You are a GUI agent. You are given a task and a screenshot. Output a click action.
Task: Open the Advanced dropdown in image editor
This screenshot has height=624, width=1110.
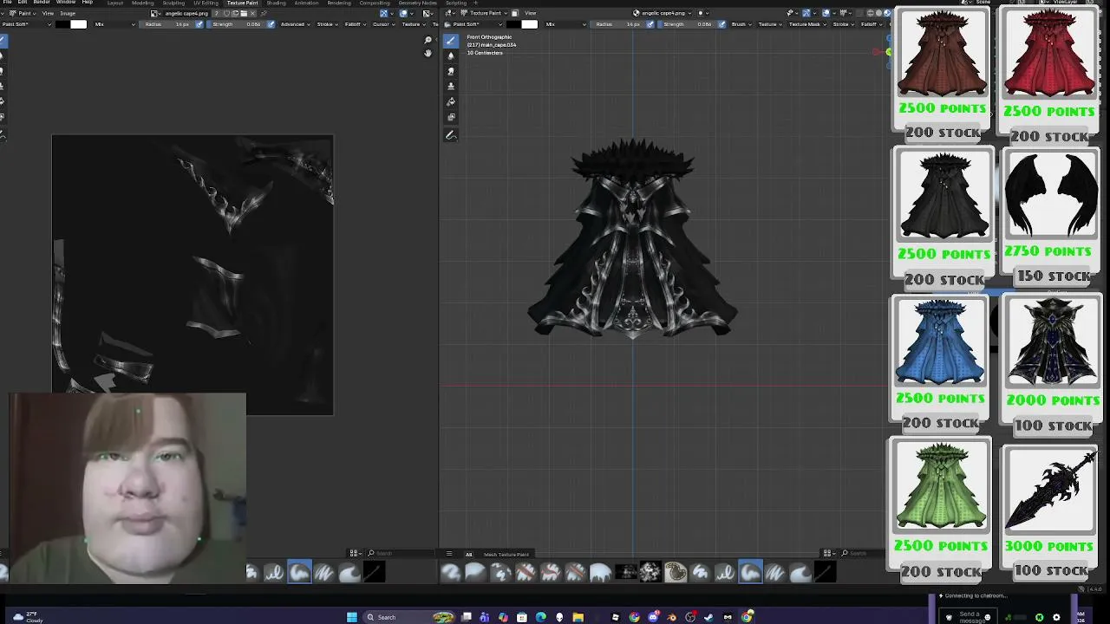coord(295,24)
